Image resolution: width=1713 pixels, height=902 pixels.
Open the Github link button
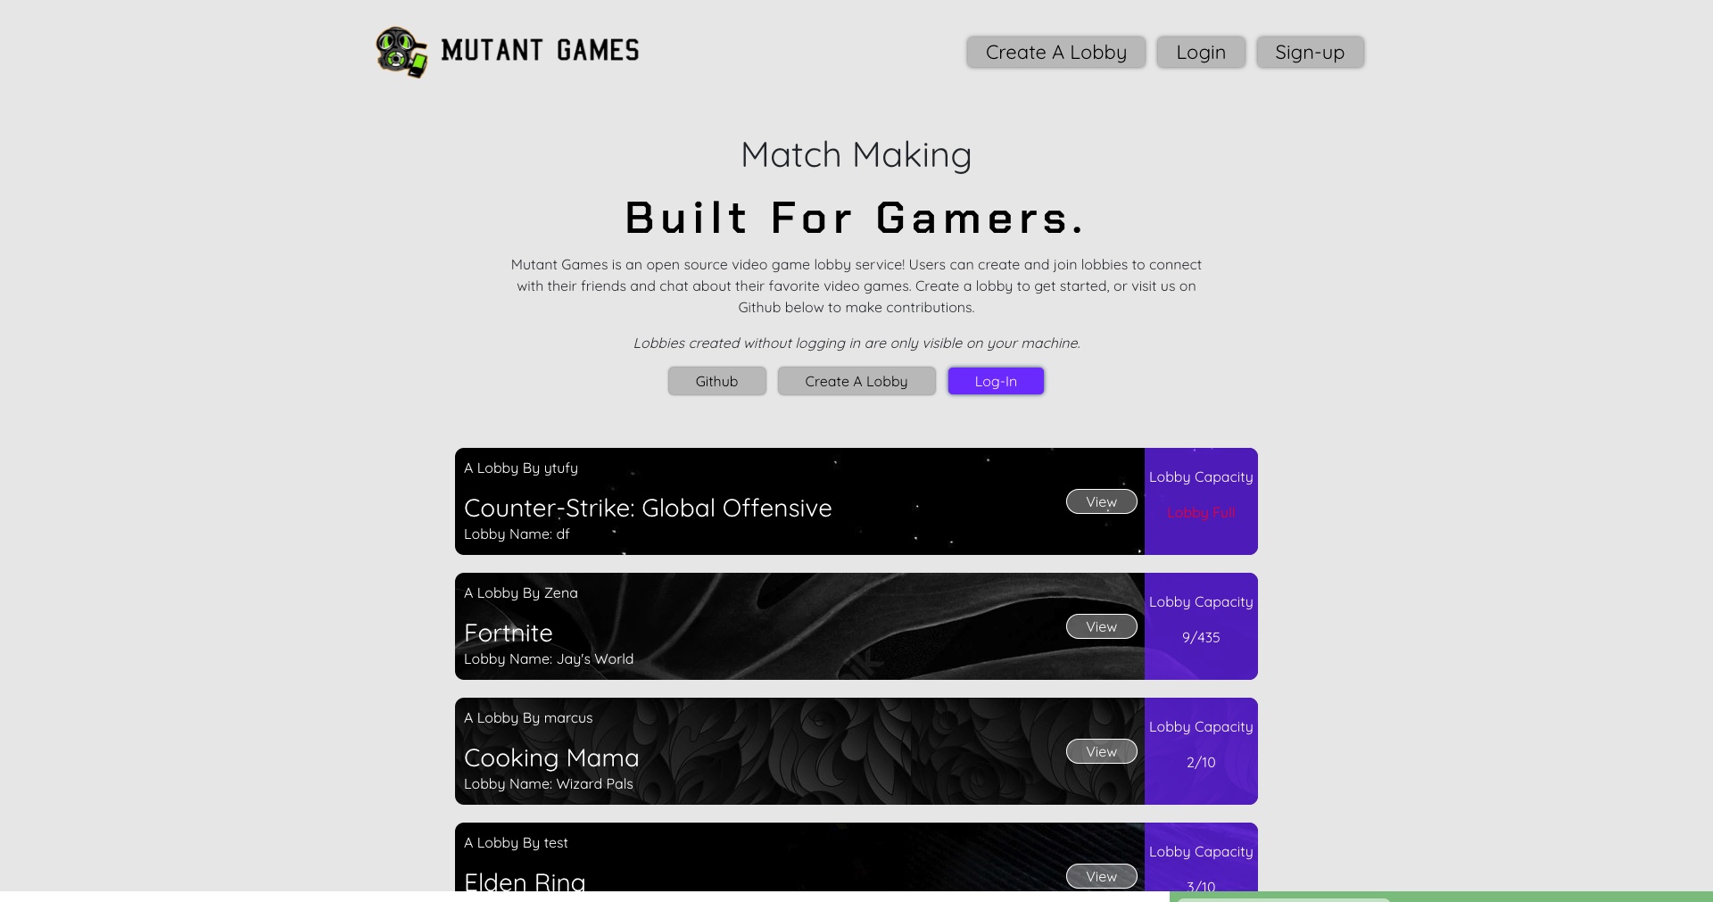[x=716, y=382]
